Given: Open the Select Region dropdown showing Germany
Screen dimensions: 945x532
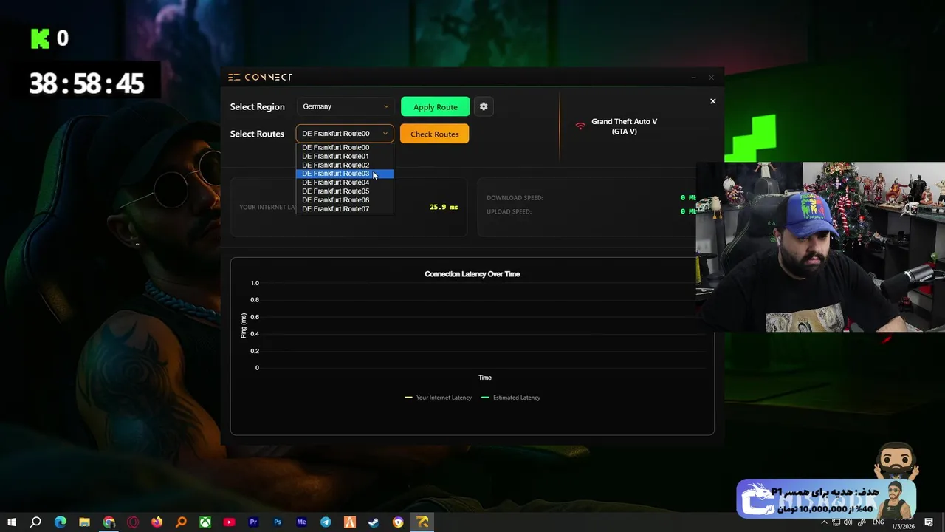Looking at the screenshot, I should [345, 106].
